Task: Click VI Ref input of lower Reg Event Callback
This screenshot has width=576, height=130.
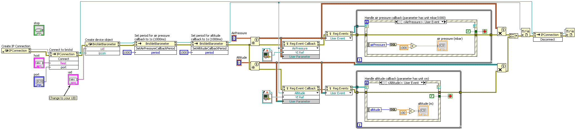Action: pos(301,97)
